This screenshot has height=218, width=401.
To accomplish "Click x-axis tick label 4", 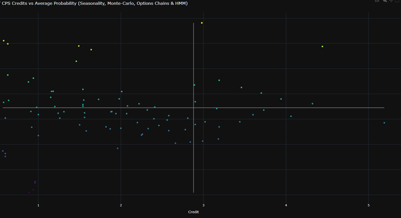I will tap(286, 205).
